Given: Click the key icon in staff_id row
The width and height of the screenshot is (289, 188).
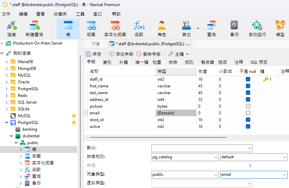Looking at the screenshot, I should 266,79.
